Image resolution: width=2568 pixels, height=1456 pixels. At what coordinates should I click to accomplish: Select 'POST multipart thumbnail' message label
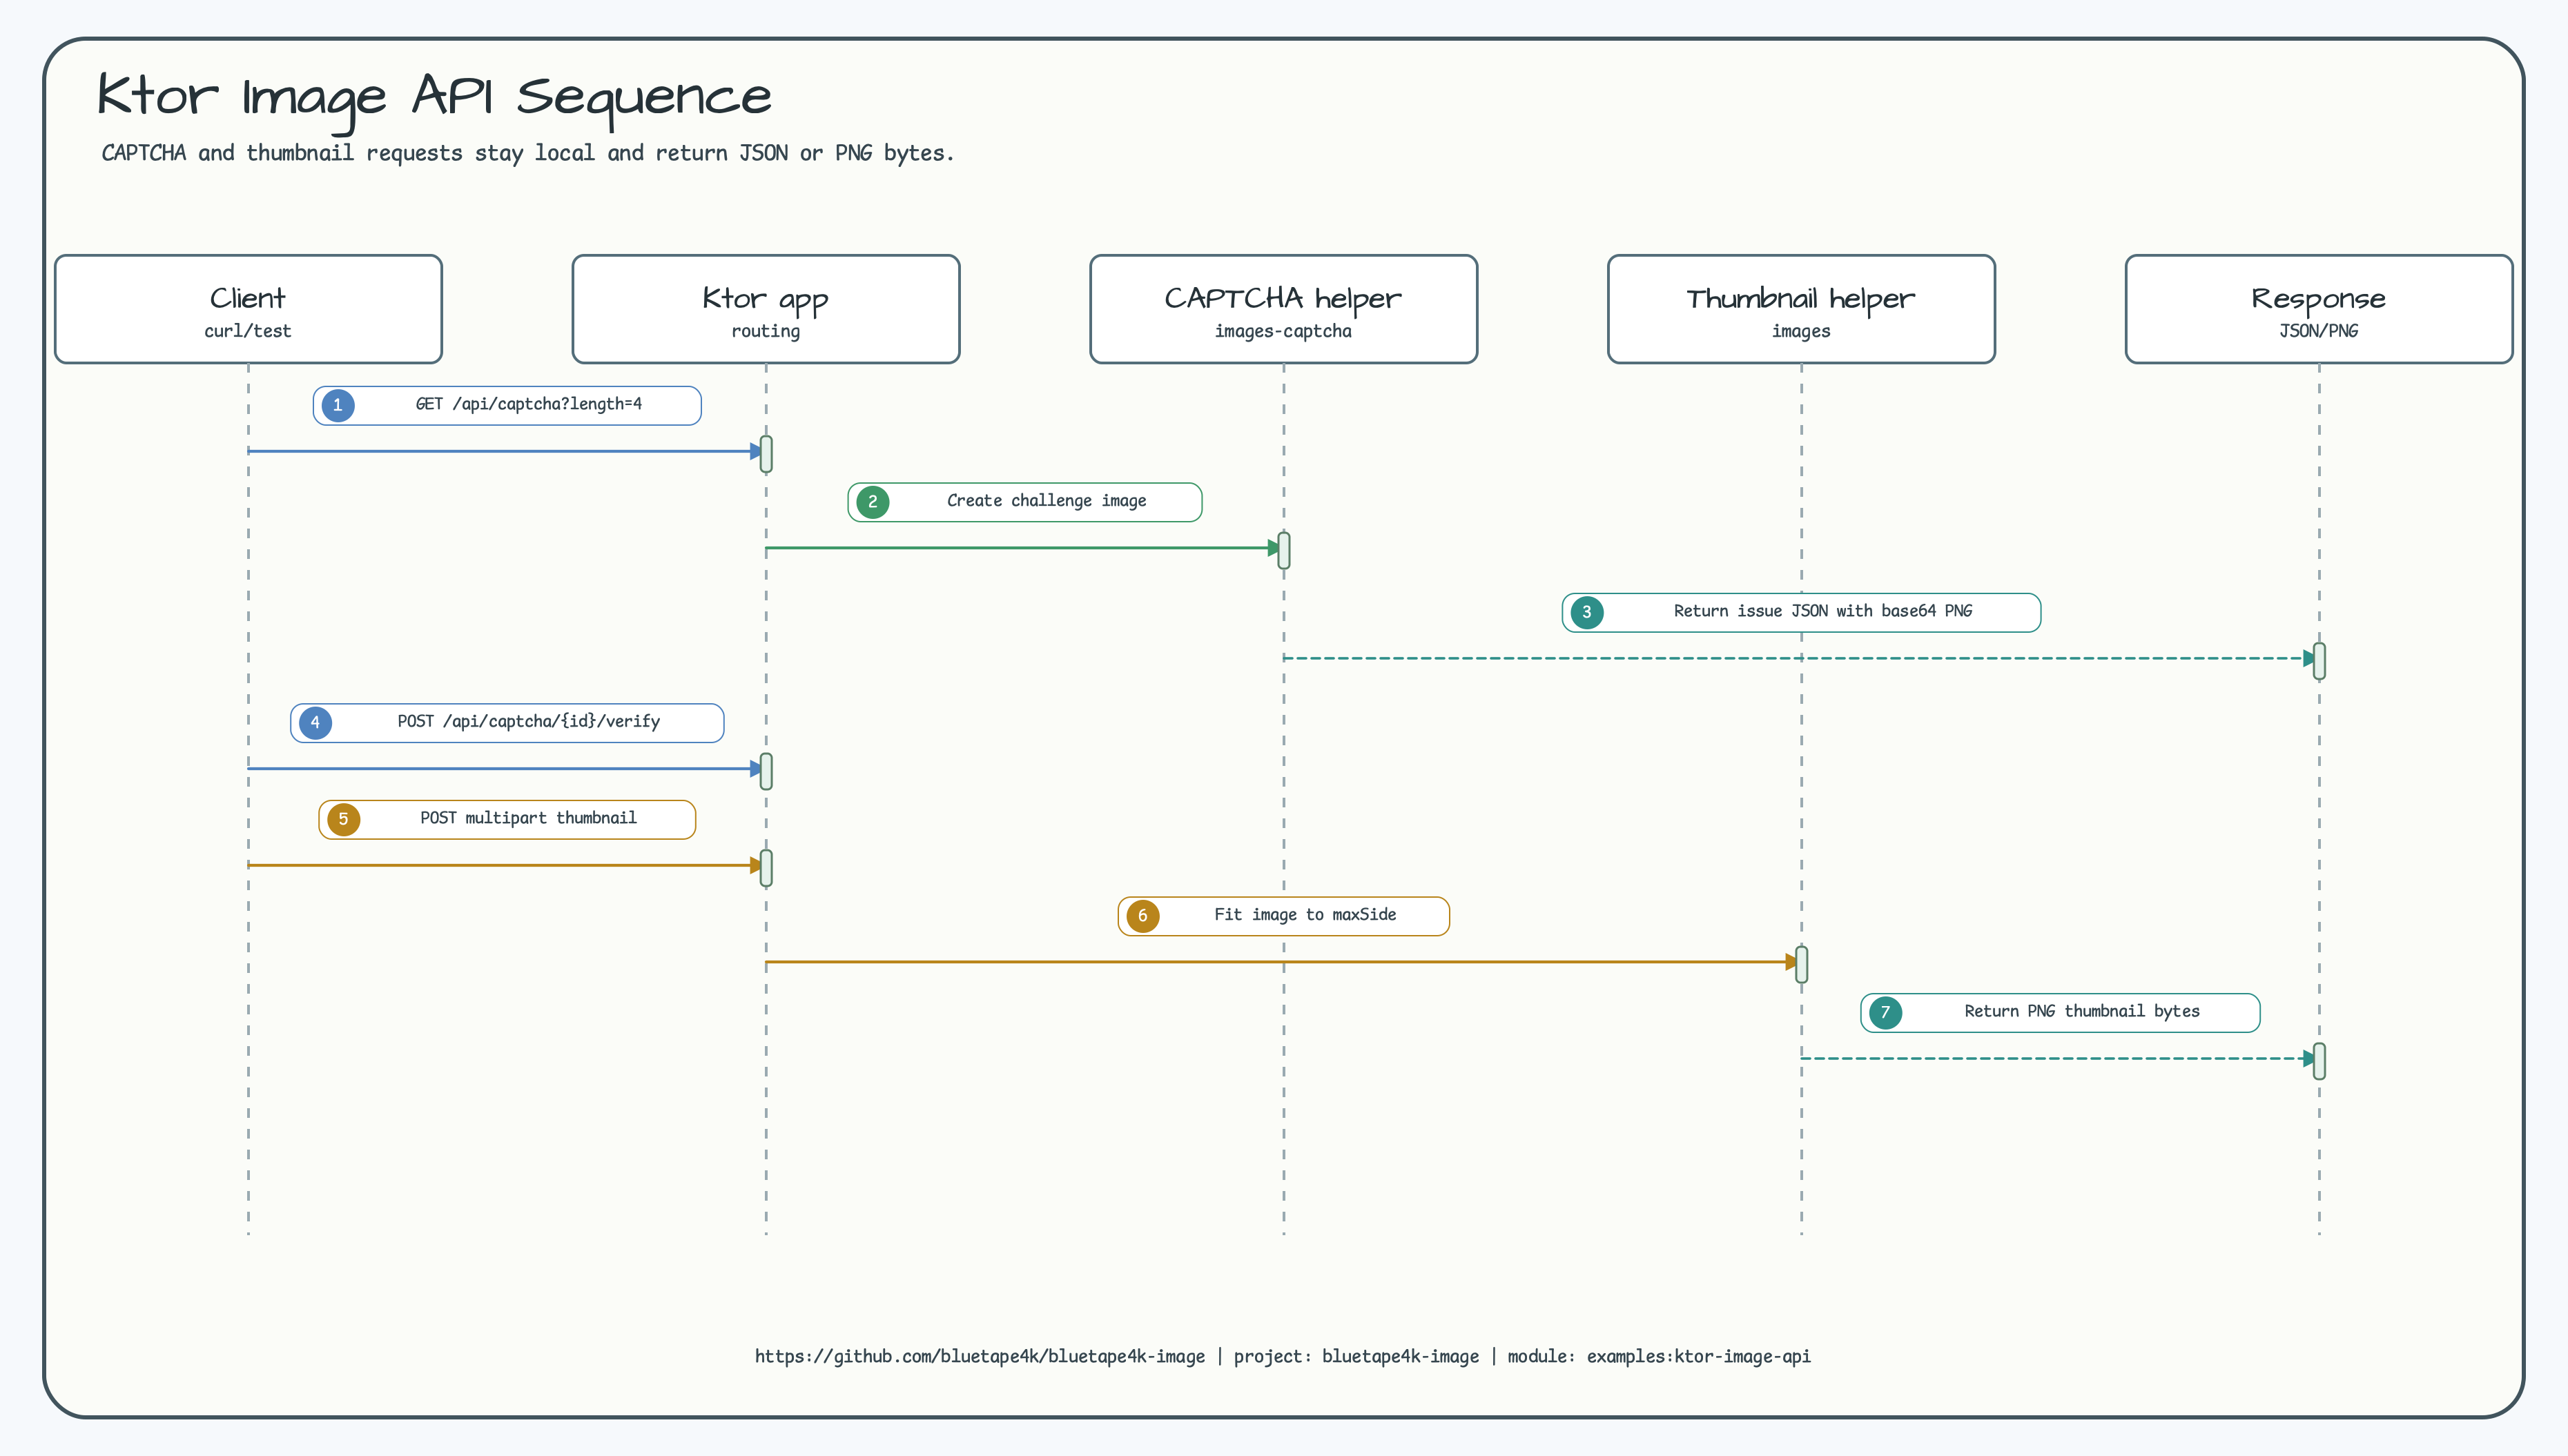tap(507, 819)
